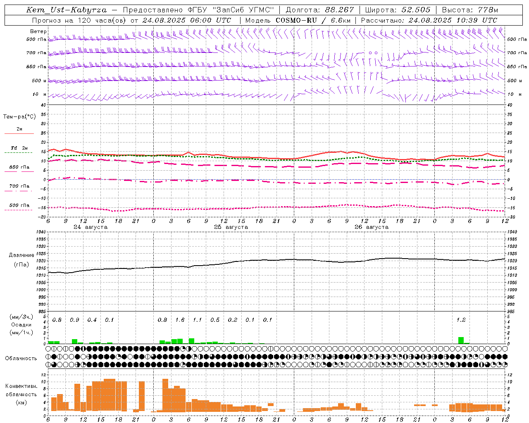Click the 24 августа date label
Viewport: 529px width, 423px height.
click(91, 227)
